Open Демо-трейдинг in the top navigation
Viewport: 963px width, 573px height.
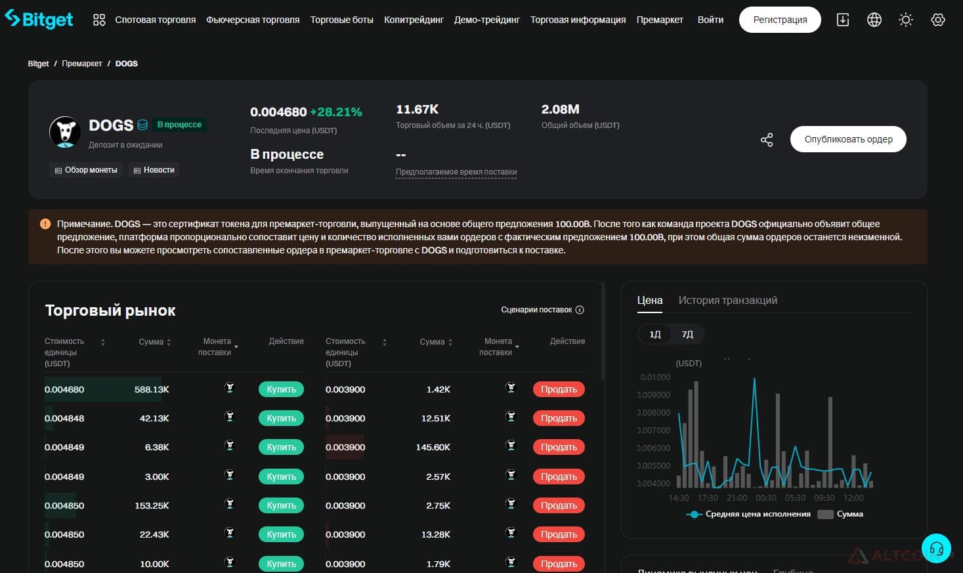[487, 20]
